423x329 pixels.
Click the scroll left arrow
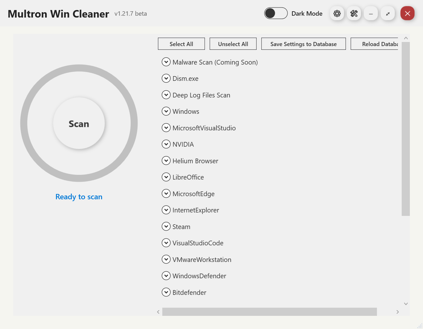[158, 312]
